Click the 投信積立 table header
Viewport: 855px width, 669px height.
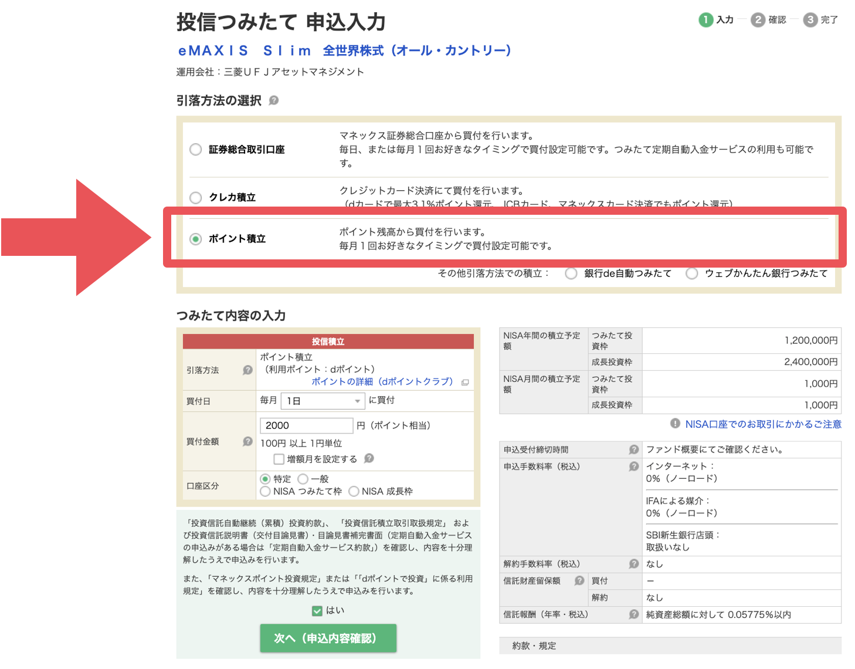[x=328, y=342]
